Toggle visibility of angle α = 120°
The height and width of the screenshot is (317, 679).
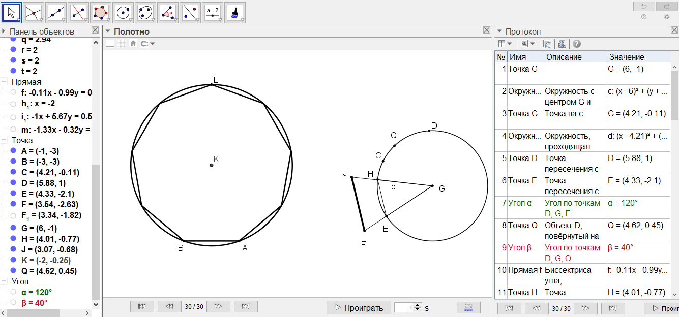(13, 292)
